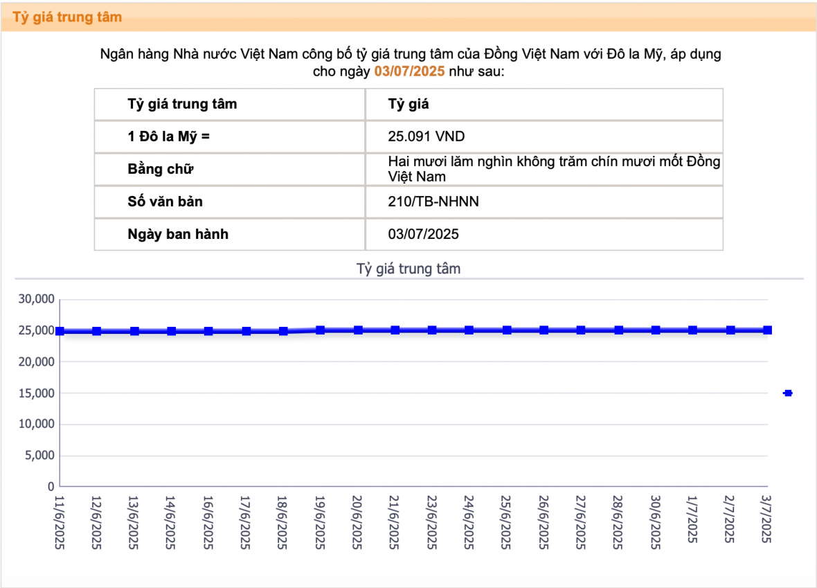Select the highlighted date 03/07/2025
Screen dimensions: 817x588
pos(410,71)
